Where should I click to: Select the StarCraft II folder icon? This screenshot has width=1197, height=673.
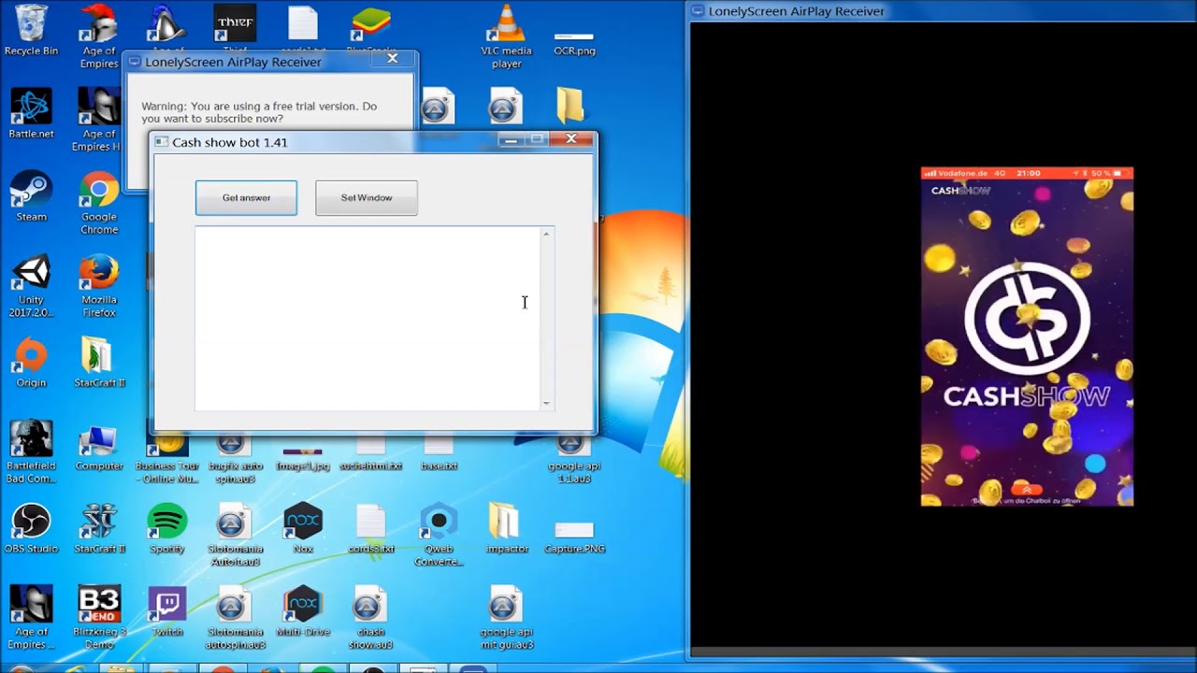tap(98, 363)
